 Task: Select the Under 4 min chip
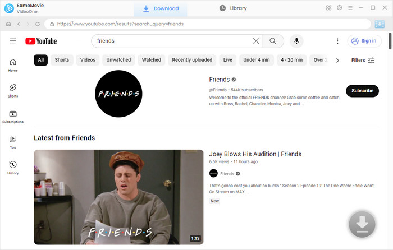(x=257, y=60)
